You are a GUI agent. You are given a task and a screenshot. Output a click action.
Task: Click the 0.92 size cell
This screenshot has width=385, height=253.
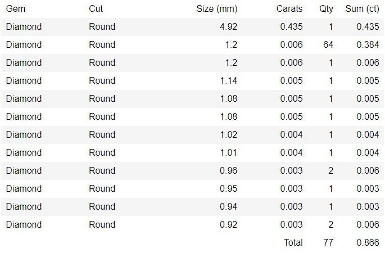pos(228,225)
